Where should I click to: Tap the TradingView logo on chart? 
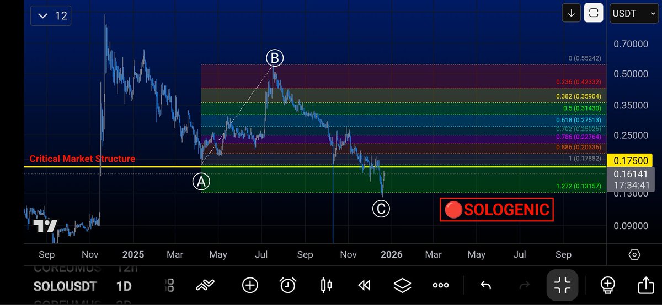click(x=45, y=227)
